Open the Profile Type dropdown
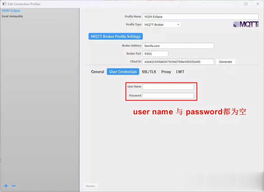 pyautogui.click(x=162, y=25)
